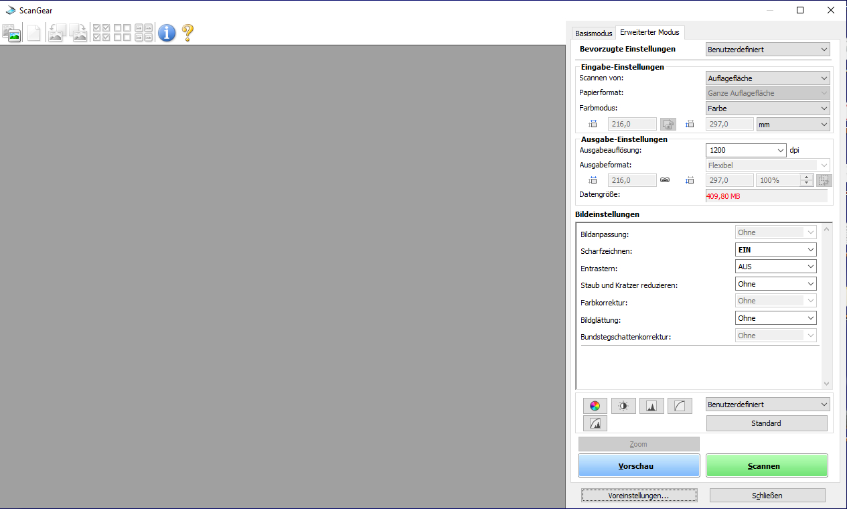Open help via the yellow question mark icon
This screenshot has width=847, height=509.
(187, 32)
